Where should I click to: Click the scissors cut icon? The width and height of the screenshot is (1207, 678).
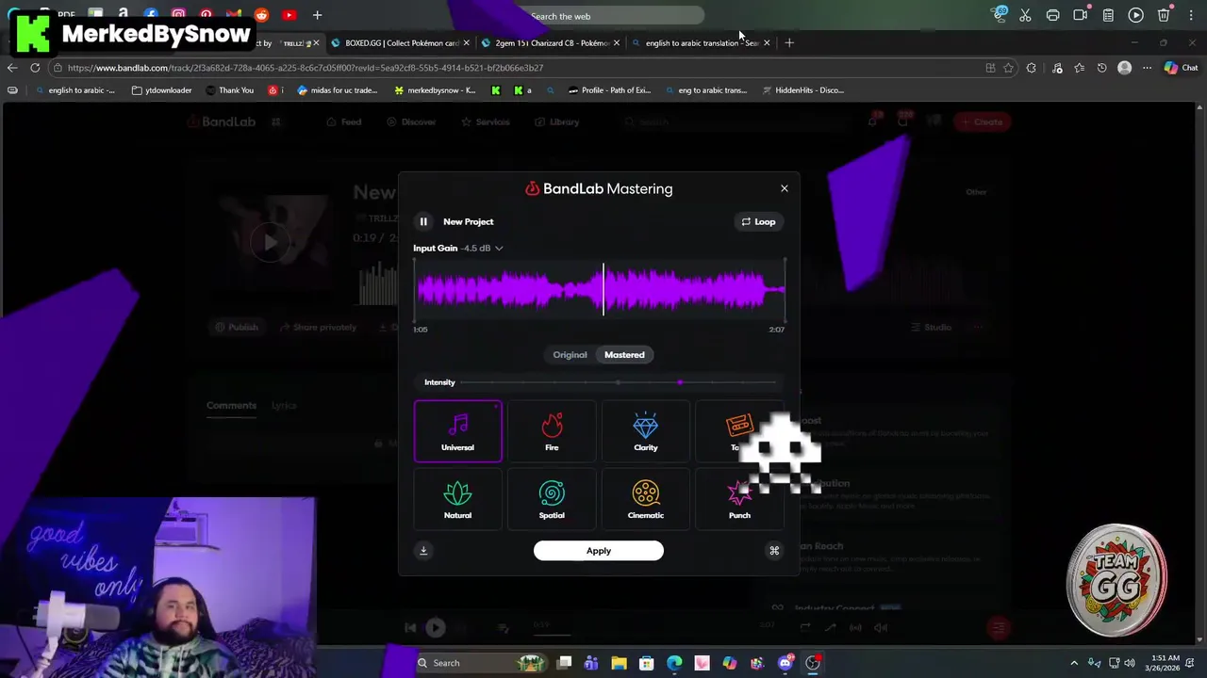point(1025,15)
